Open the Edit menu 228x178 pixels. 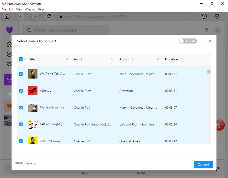[11, 9]
